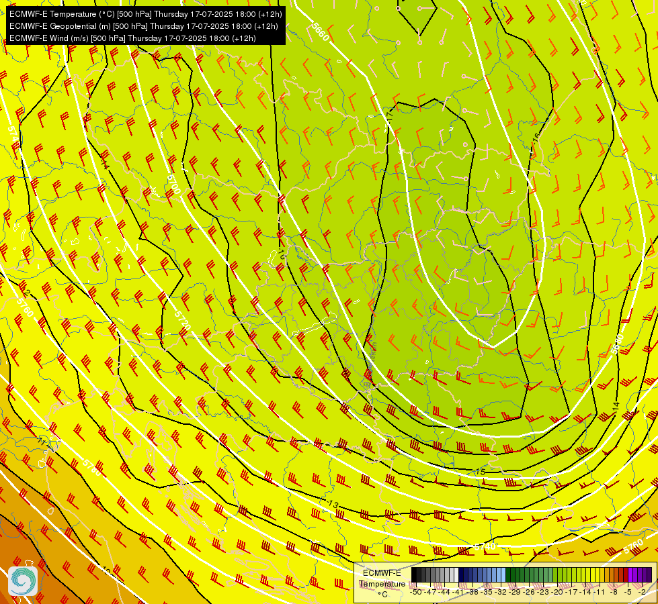Click the 5660 geopotential contour label
Screen dimensions: 658x604
point(320,32)
